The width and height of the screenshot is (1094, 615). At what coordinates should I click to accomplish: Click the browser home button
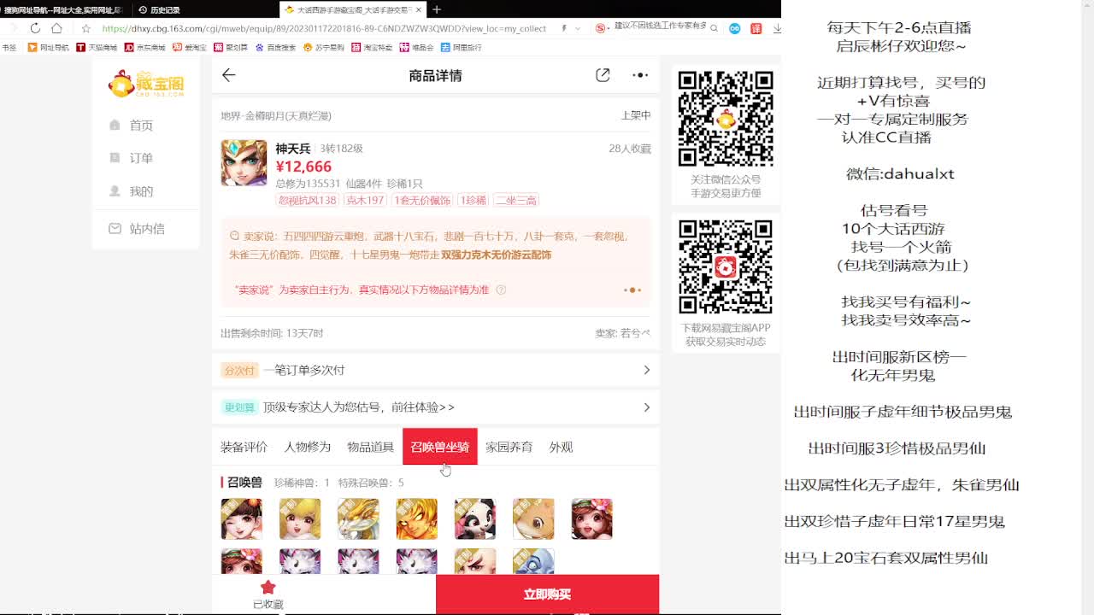[x=56, y=28]
